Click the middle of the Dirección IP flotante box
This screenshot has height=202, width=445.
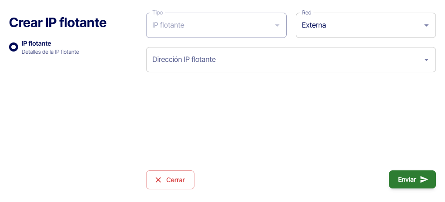[x=291, y=60]
